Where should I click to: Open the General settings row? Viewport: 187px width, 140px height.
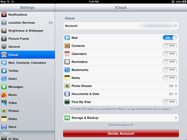(x=27, y=47)
